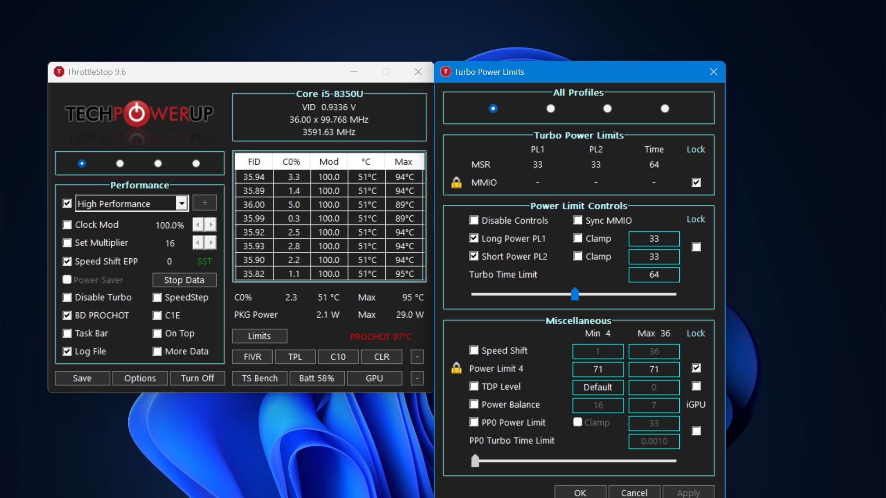The image size is (886, 498).
Task: Check Disable Controls
Action: (x=474, y=220)
